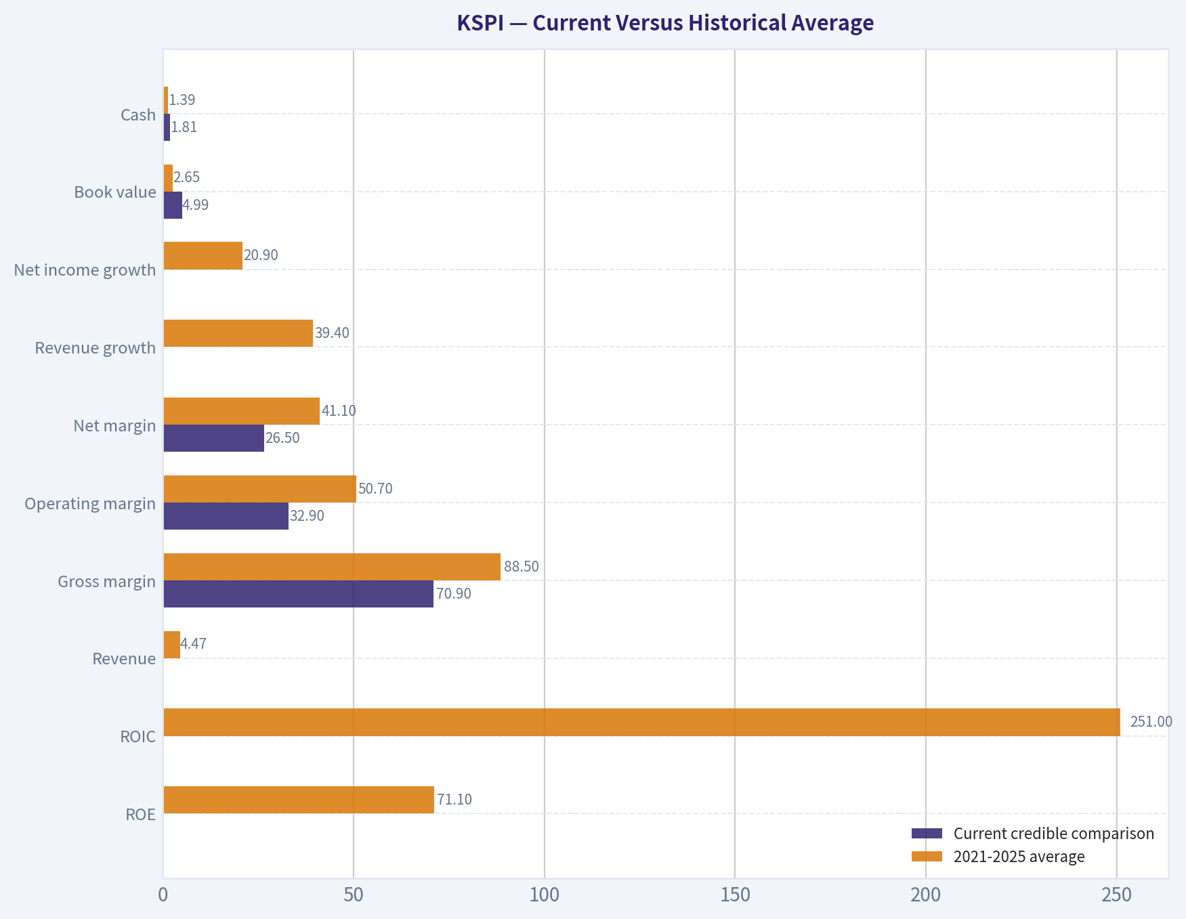Click the 'Operating margin' axis label

tap(90, 504)
